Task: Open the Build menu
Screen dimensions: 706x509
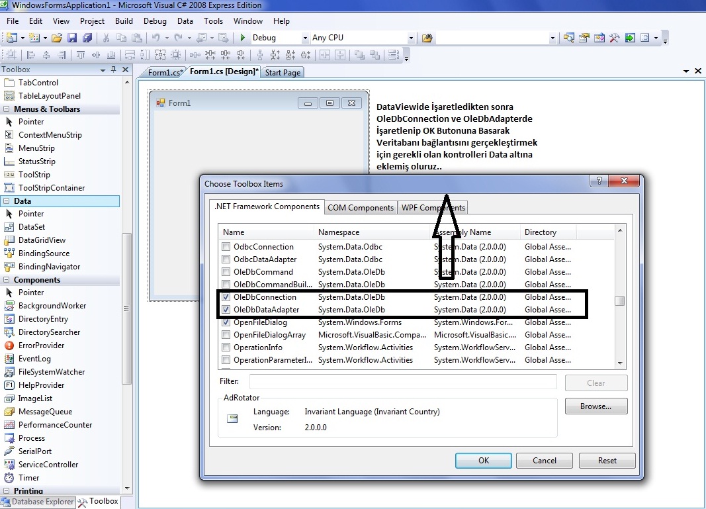Action: pos(124,21)
